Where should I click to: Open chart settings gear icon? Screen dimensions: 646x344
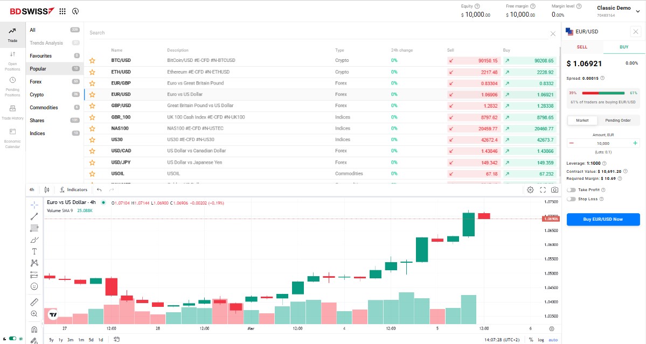click(530, 189)
